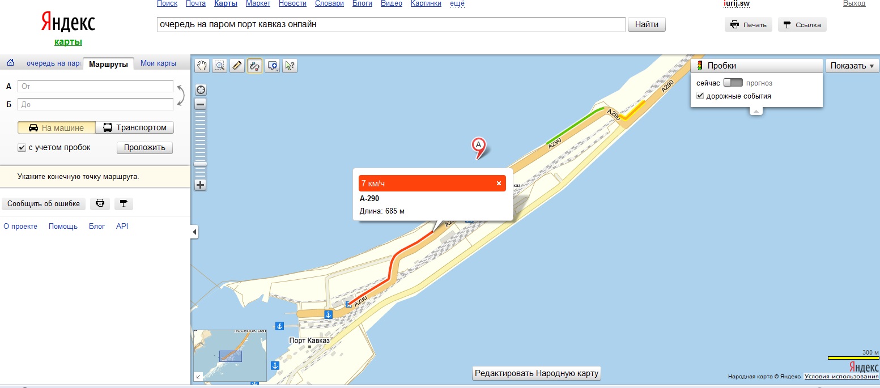Click the Печать button
880x388 pixels.
click(749, 24)
